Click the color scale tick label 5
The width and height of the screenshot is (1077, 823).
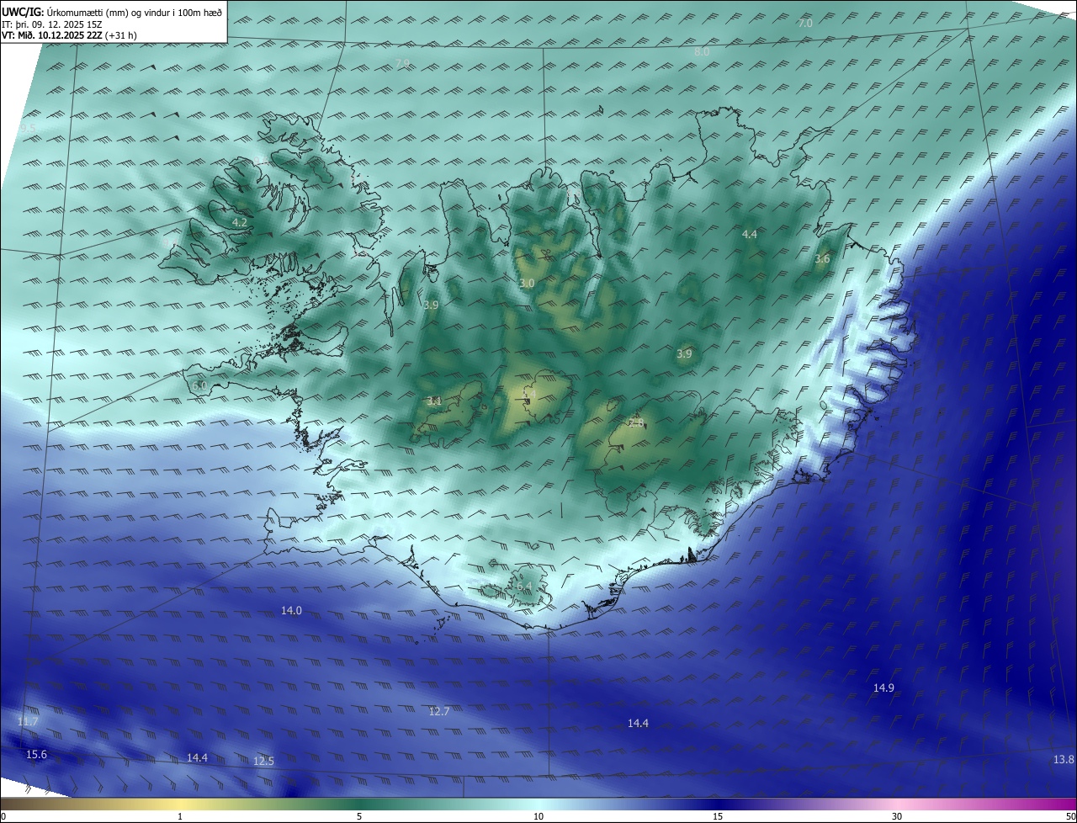click(x=359, y=816)
